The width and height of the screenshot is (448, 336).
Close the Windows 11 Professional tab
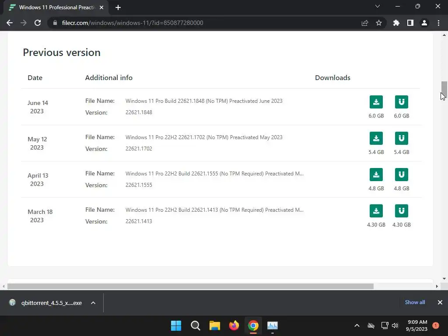[101, 7]
